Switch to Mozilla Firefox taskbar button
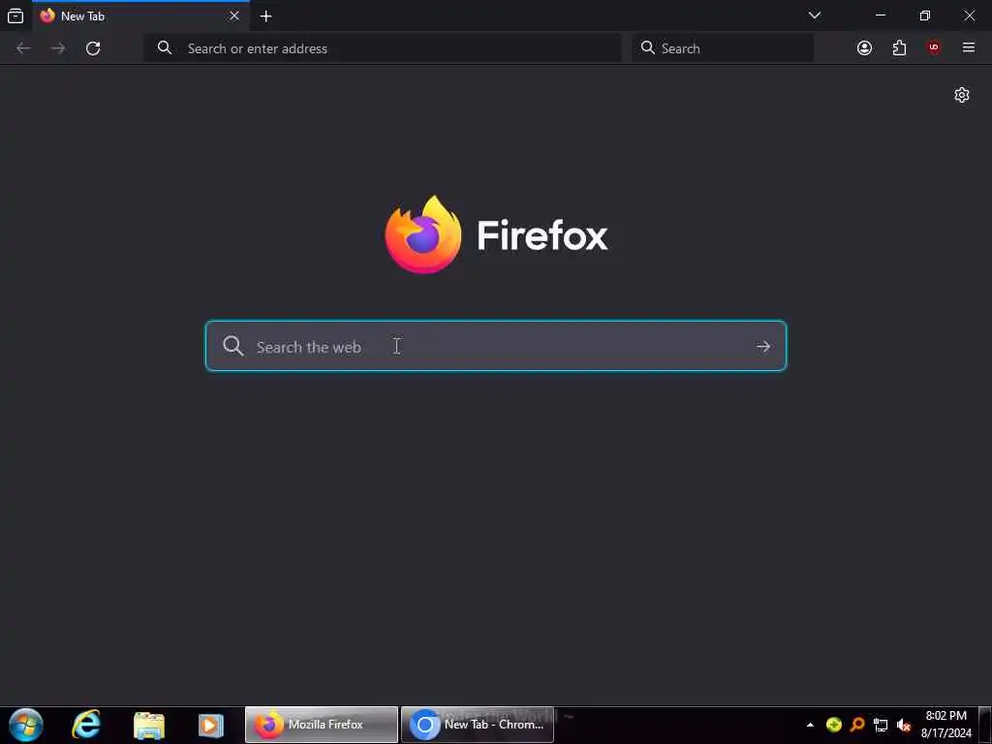Screen dimensions: 992x744 coord(322,725)
